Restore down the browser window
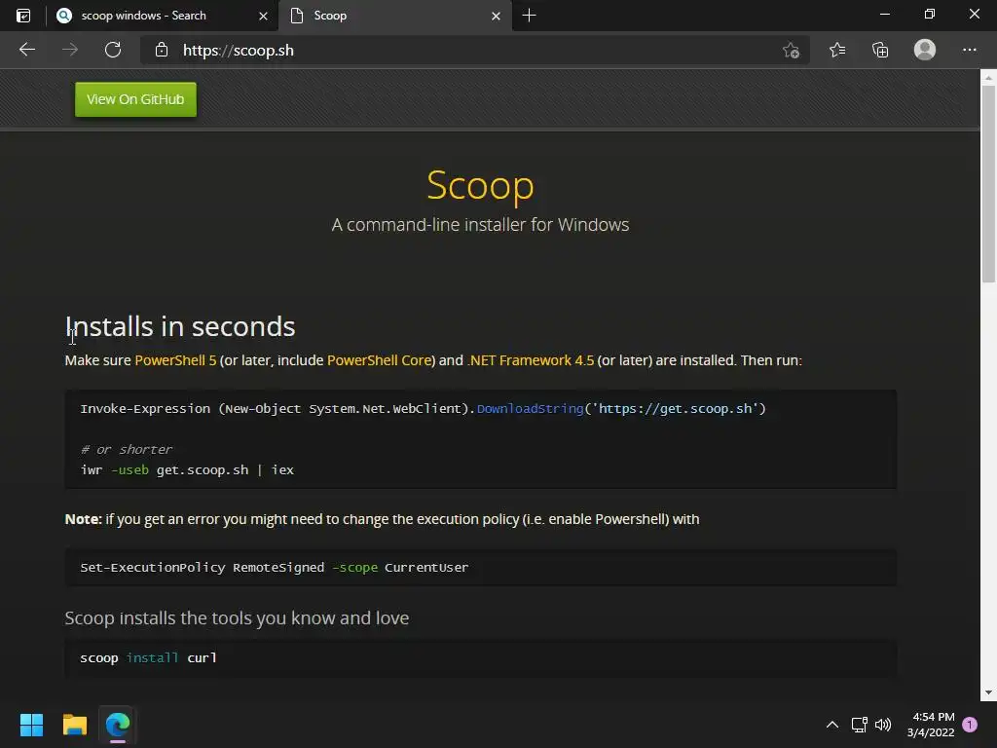Image resolution: width=997 pixels, height=748 pixels. [x=930, y=14]
